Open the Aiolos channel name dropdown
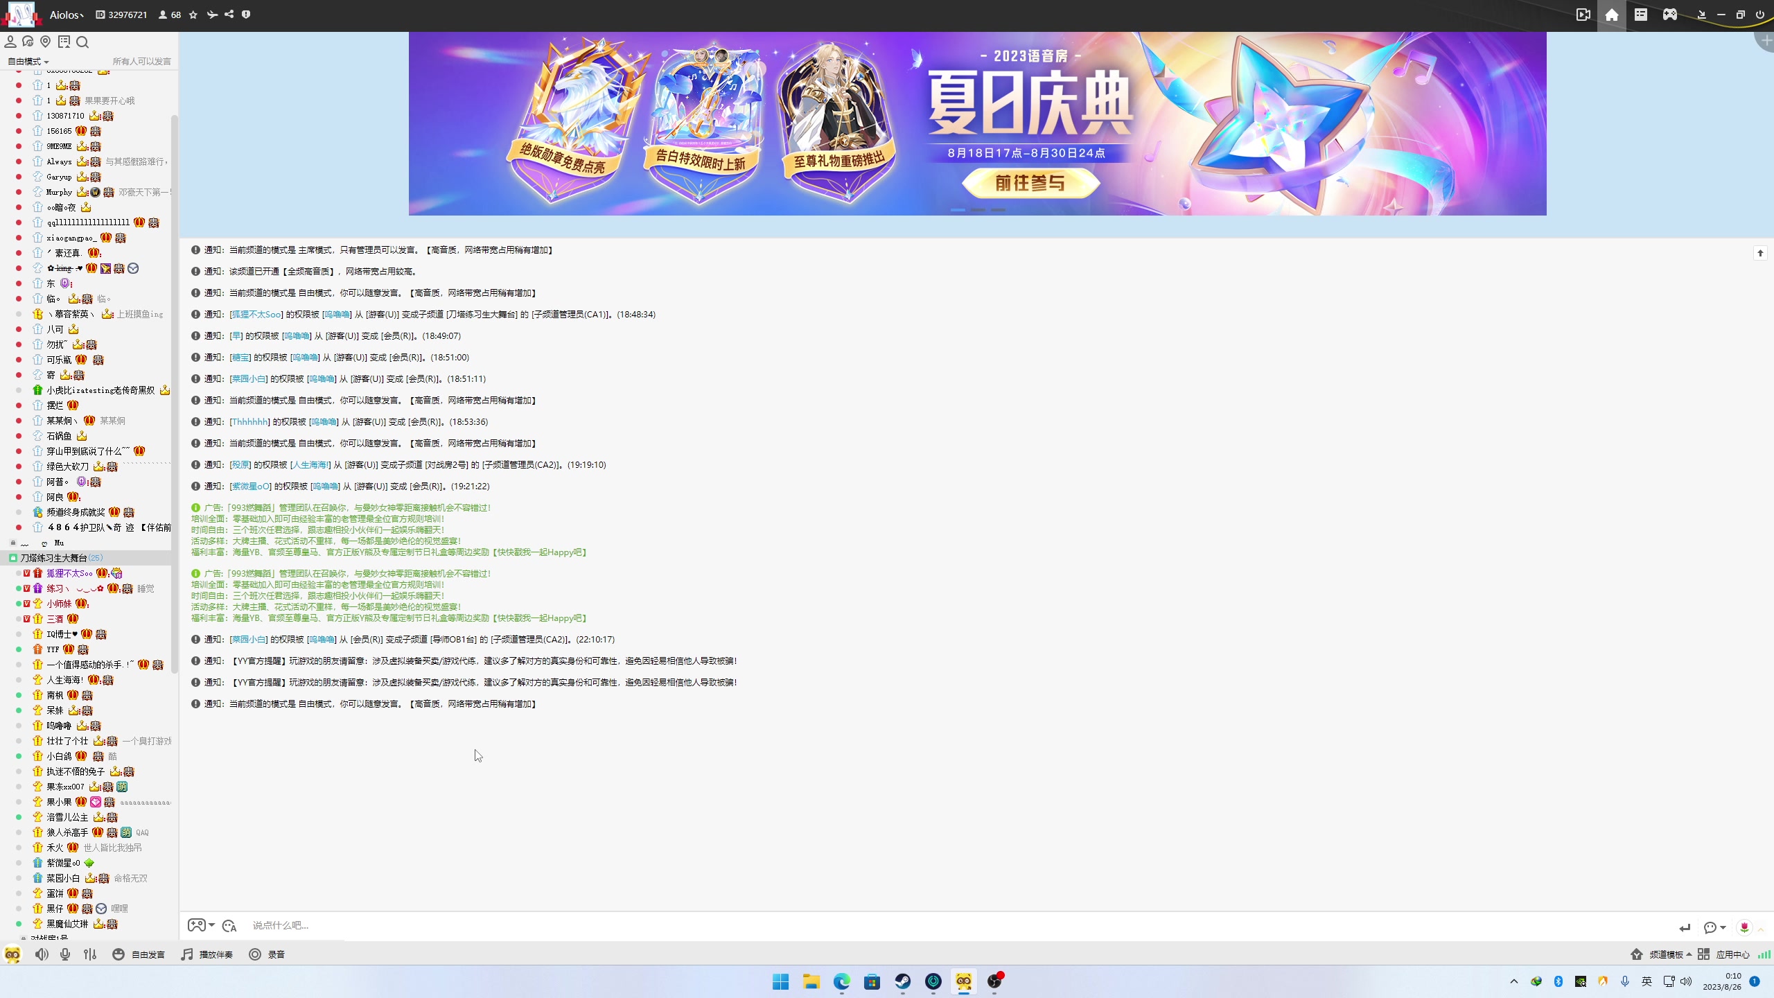This screenshot has width=1774, height=998. coord(67,15)
